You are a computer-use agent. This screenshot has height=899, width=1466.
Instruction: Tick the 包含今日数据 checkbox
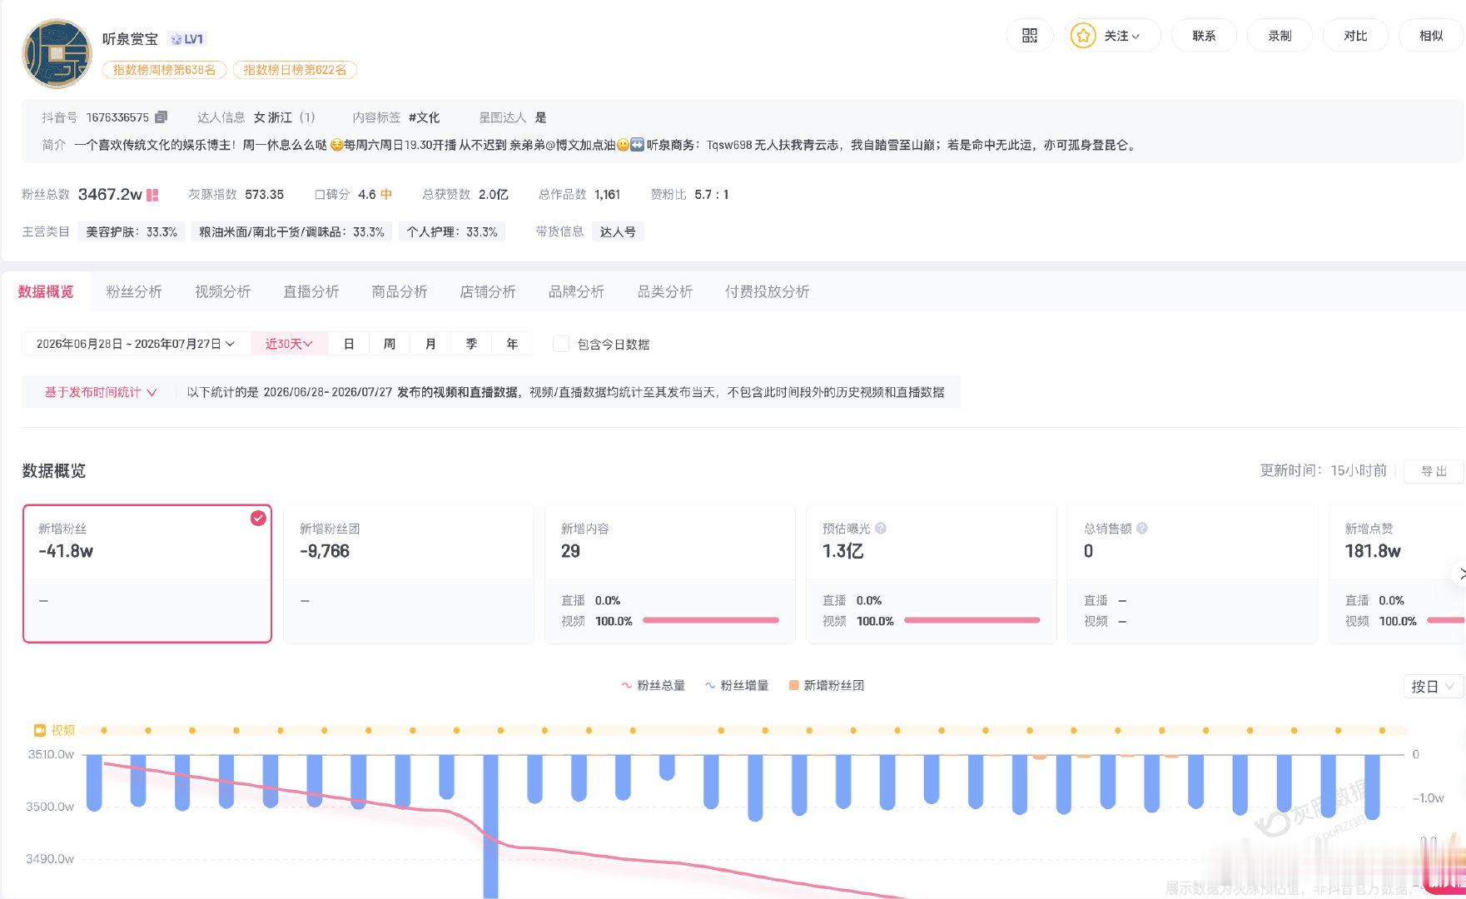[x=561, y=344]
